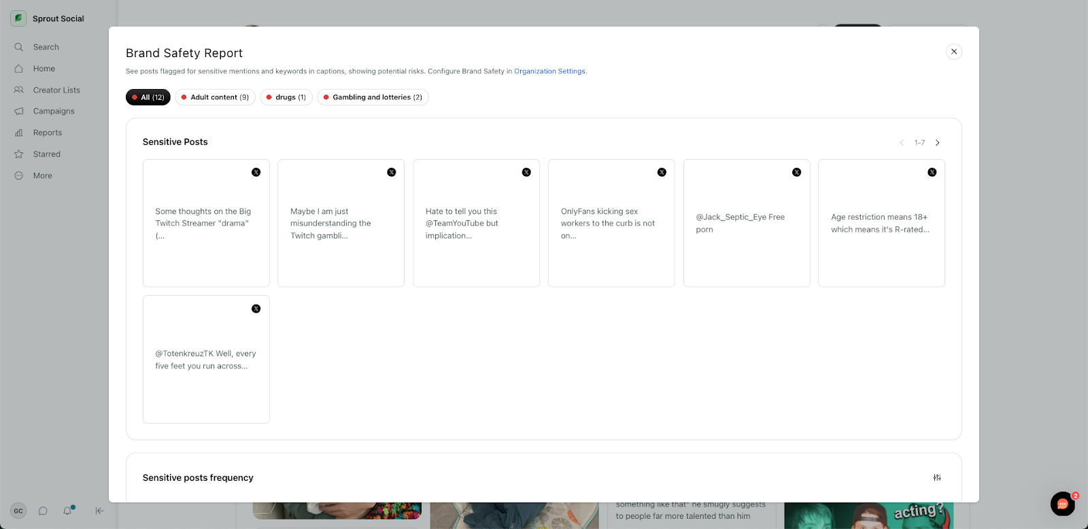This screenshot has width=1088, height=529.
Task: Open the Age restriction 18+ post card
Action: [x=881, y=223]
